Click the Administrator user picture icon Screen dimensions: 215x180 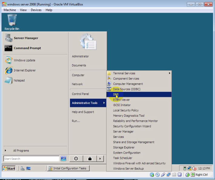pyautogui.click(x=88, y=42)
